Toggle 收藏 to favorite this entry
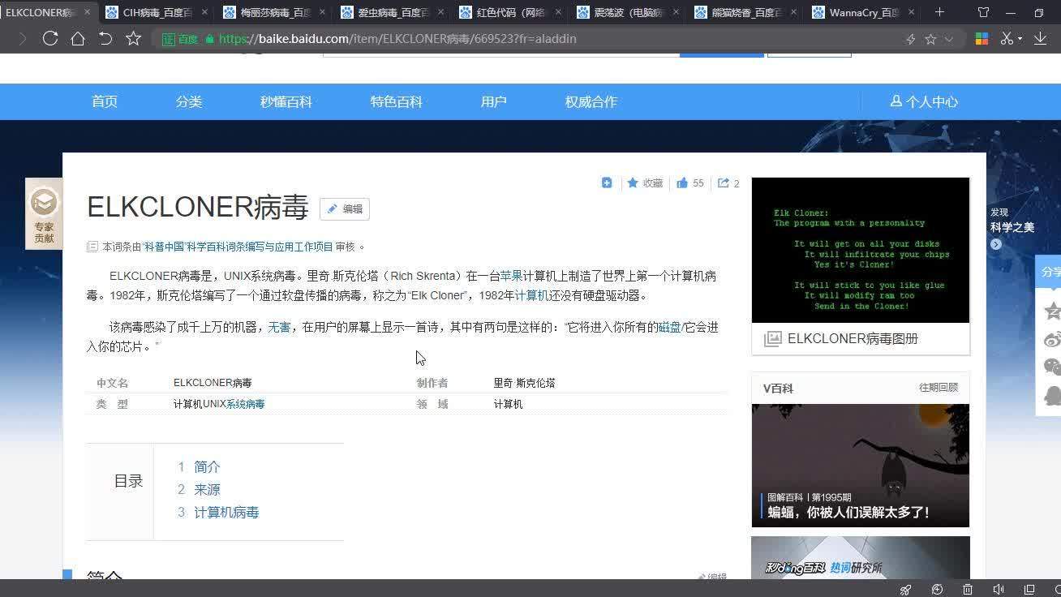The height and width of the screenshot is (597, 1061). click(x=645, y=183)
